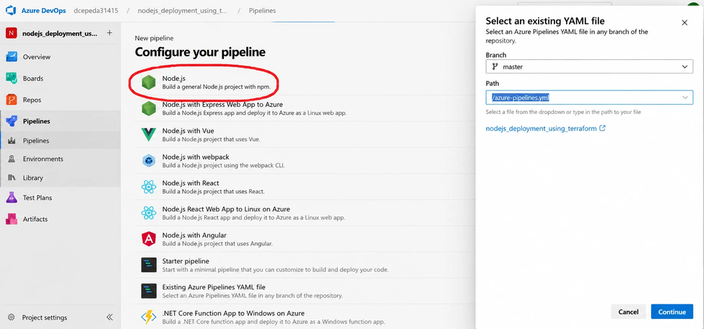Choose Node.js with Angular template

305,239
